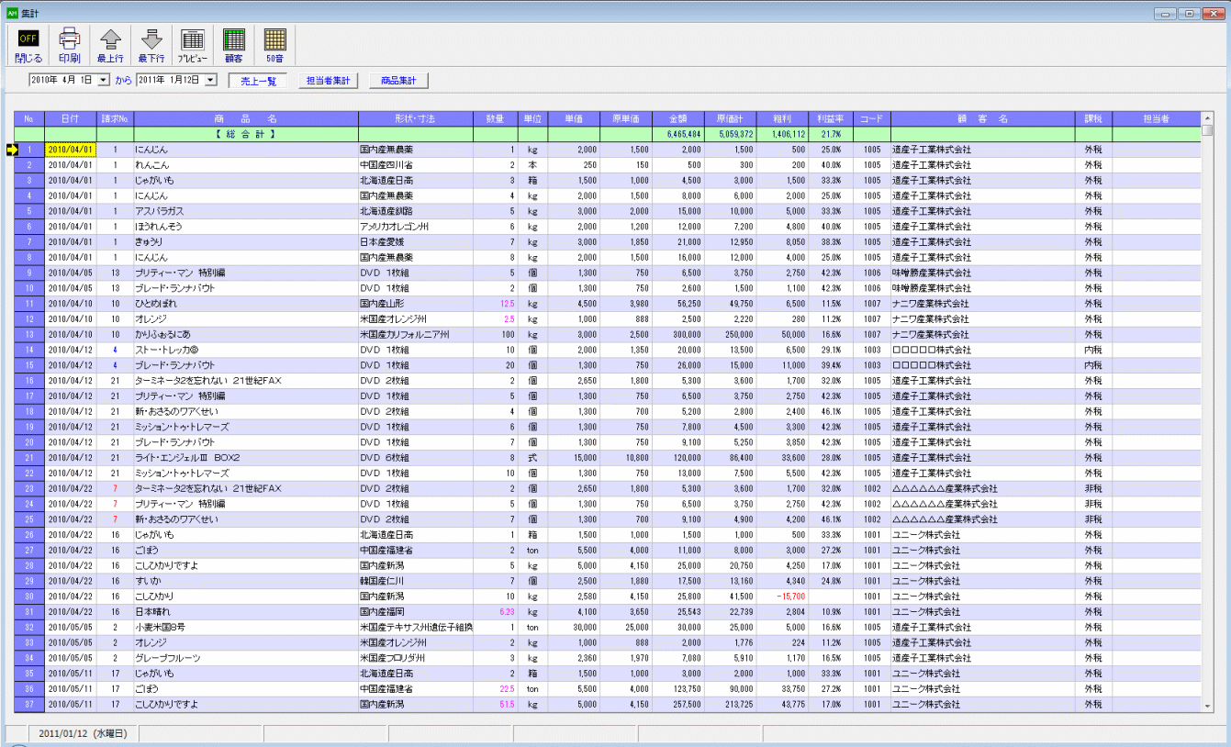This screenshot has height=747, width=1231.
Task: Click the 原単価 column header
Action: [x=626, y=118]
